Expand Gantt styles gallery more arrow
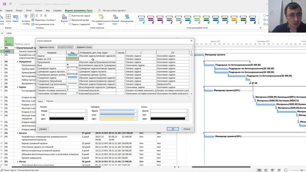 (x=259, y=23)
